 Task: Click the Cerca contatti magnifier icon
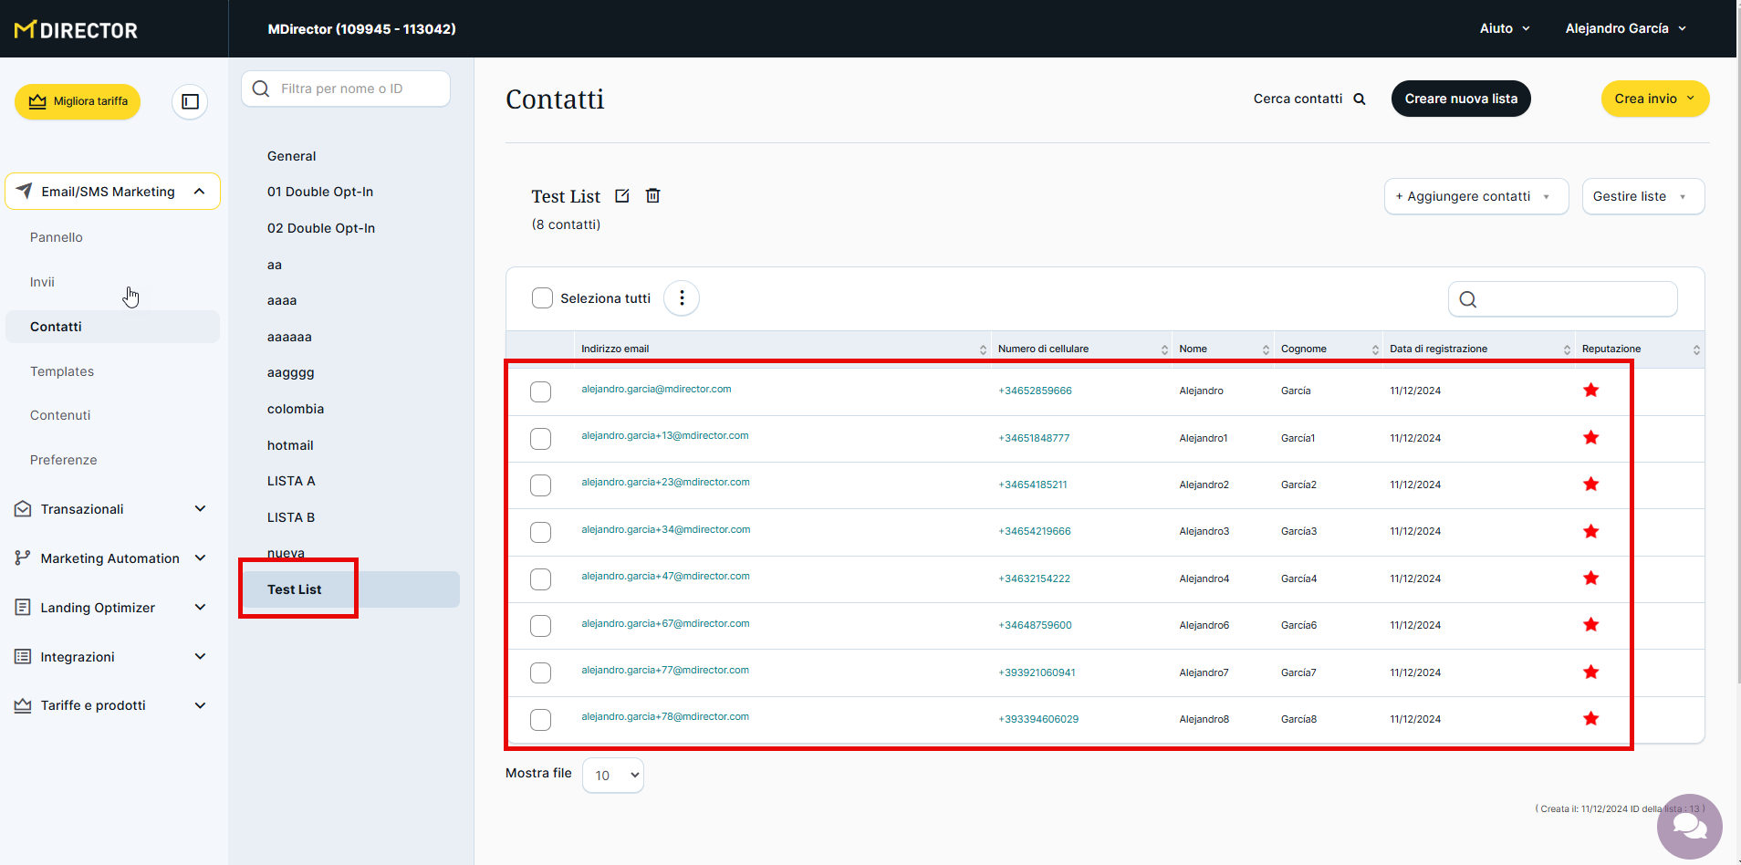click(1360, 99)
